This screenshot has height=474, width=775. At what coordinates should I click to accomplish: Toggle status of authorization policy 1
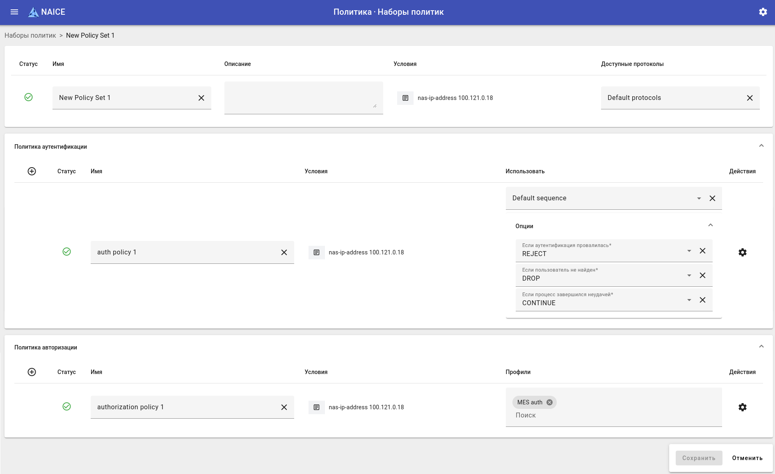pos(66,406)
